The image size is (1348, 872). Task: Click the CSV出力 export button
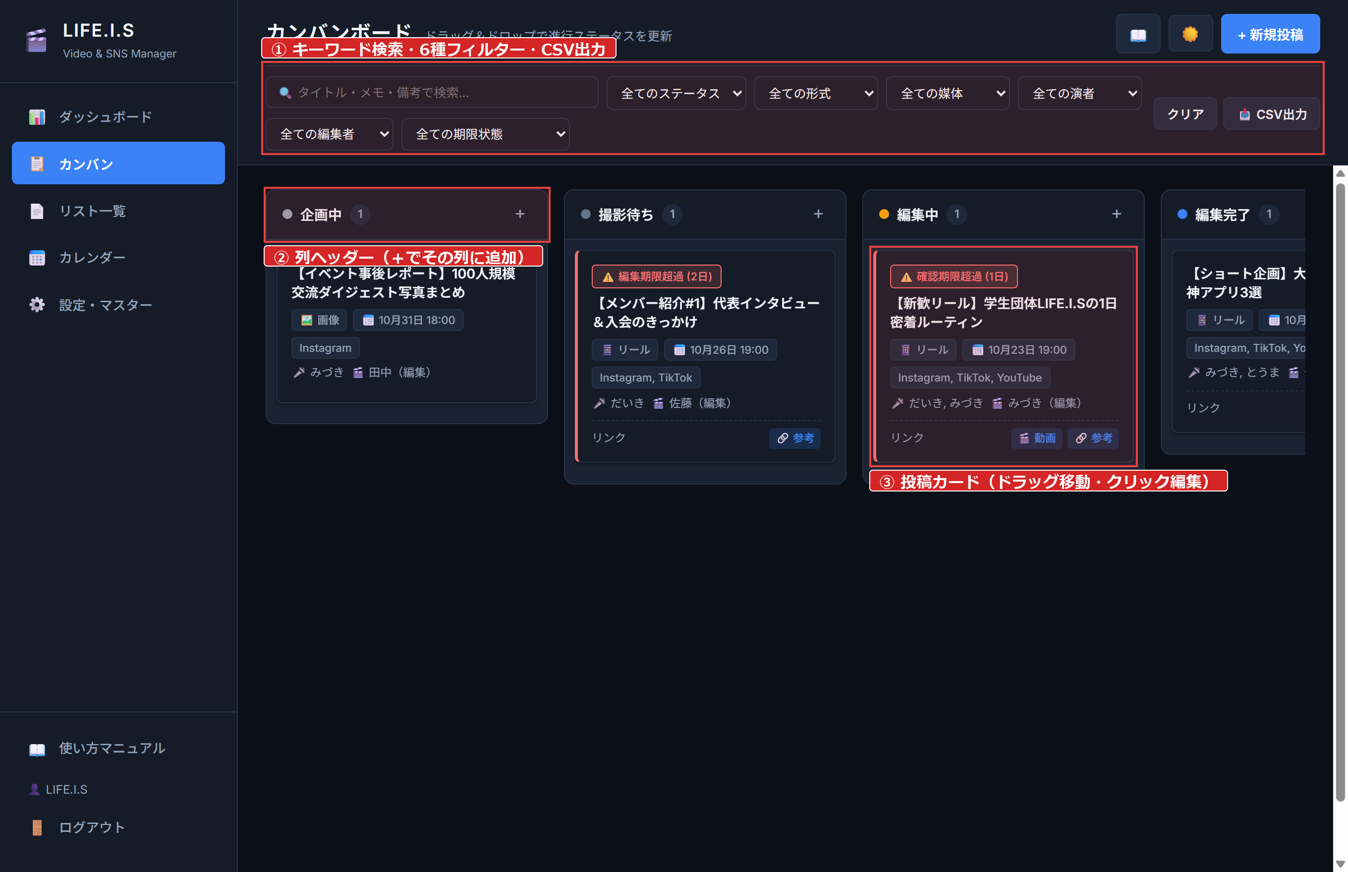(x=1272, y=114)
